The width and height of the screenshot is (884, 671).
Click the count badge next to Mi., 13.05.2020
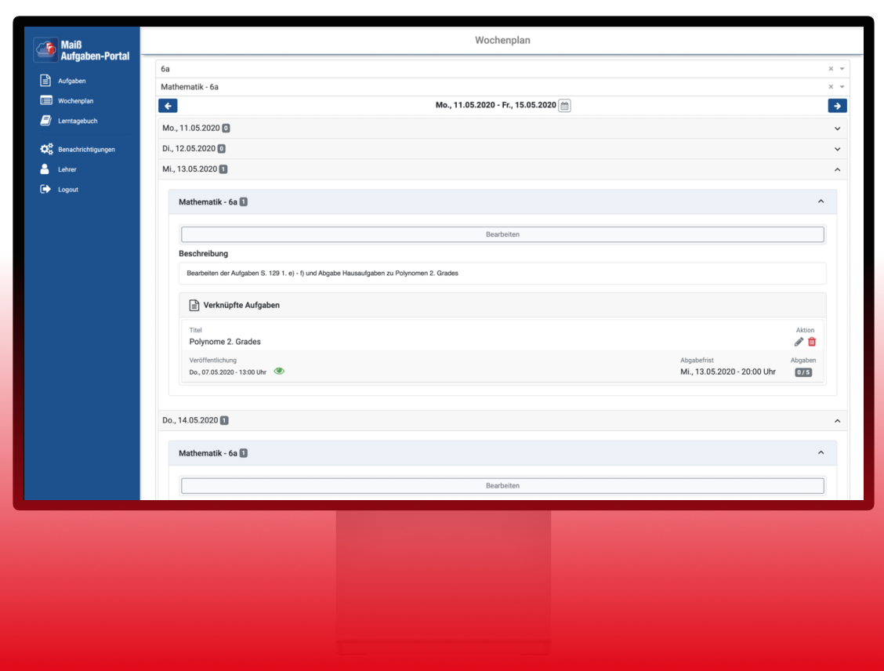[223, 169]
